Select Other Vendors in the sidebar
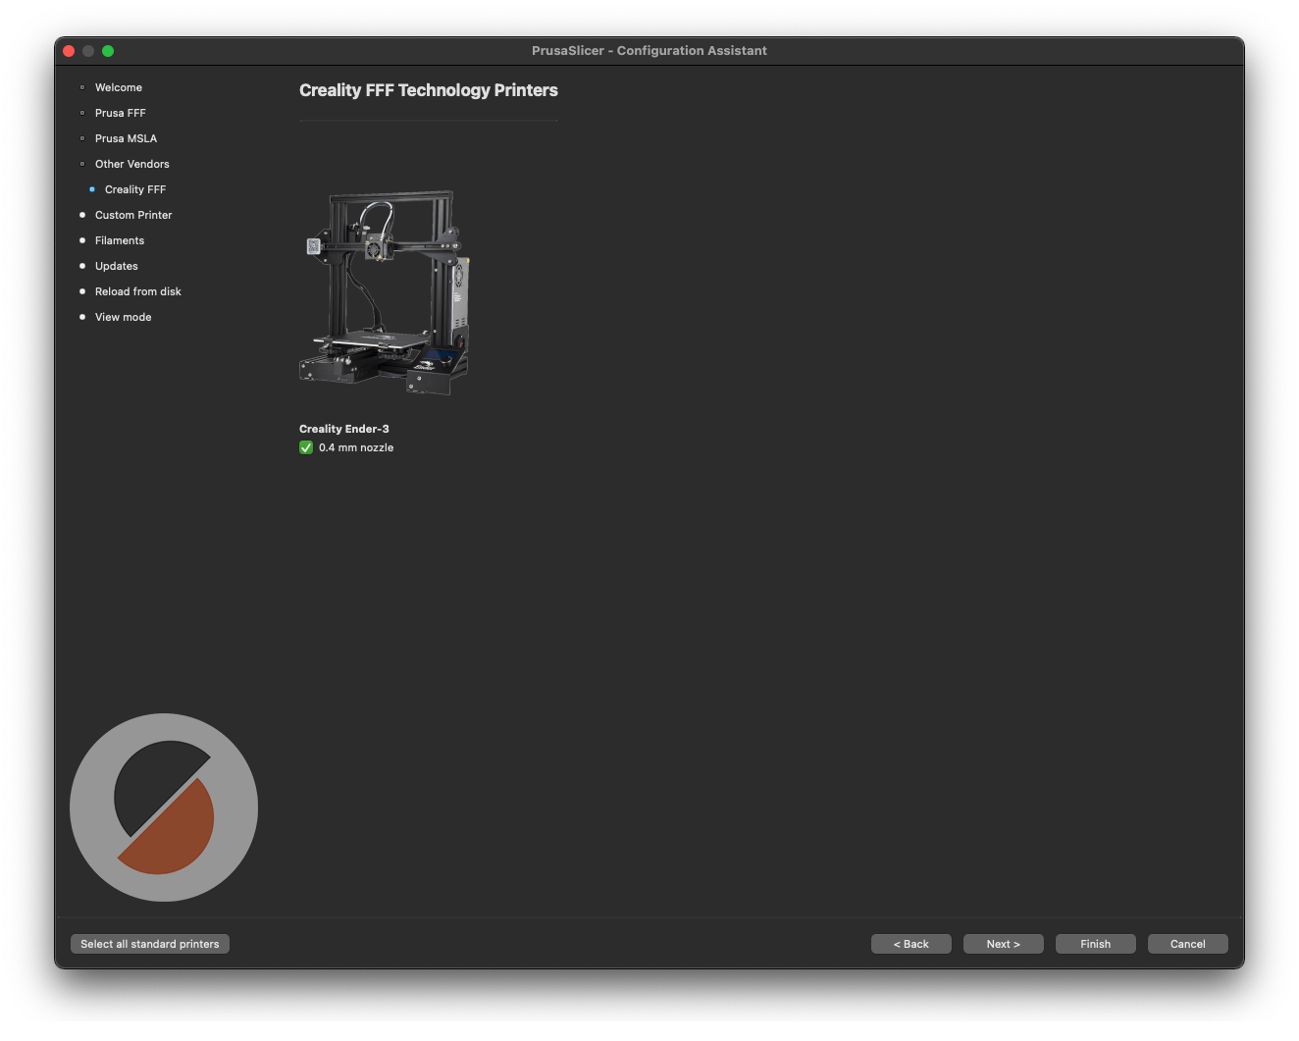 (x=132, y=164)
